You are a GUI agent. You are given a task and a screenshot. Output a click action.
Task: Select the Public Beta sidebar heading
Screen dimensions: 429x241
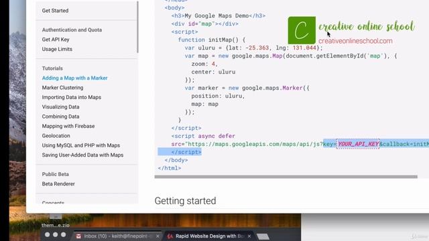pyautogui.click(x=55, y=174)
